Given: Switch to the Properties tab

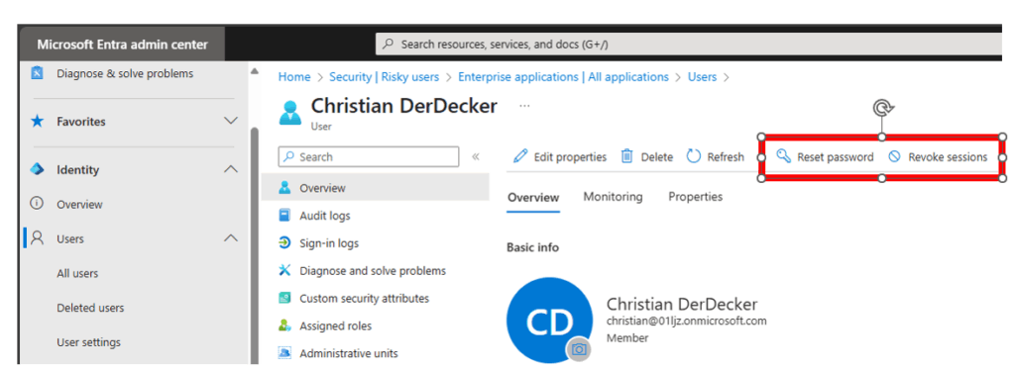Looking at the screenshot, I should [695, 196].
